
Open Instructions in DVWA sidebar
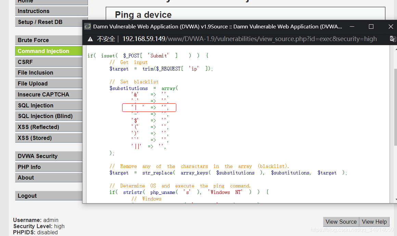click(x=51, y=11)
